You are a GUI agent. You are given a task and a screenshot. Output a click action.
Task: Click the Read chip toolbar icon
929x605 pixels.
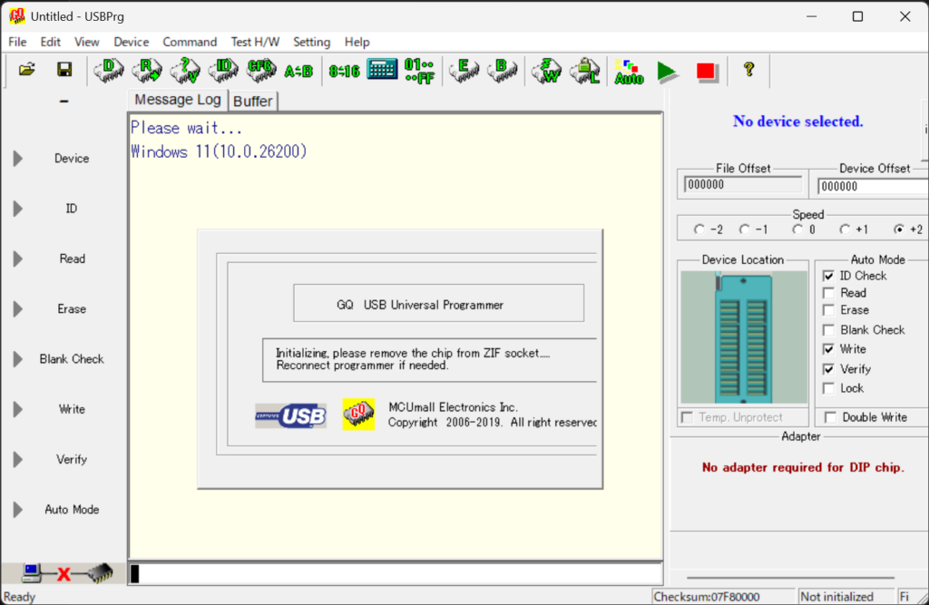tap(146, 70)
